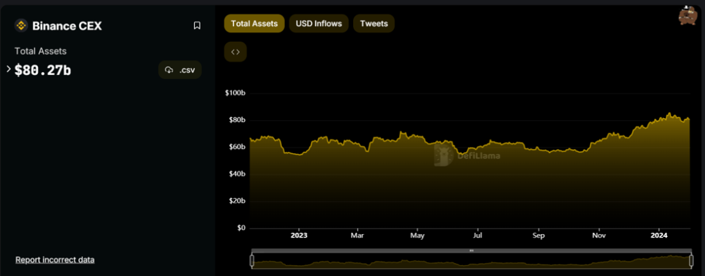
Task: Expand the Total Assets breakdown chevron
Action: tap(8, 69)
